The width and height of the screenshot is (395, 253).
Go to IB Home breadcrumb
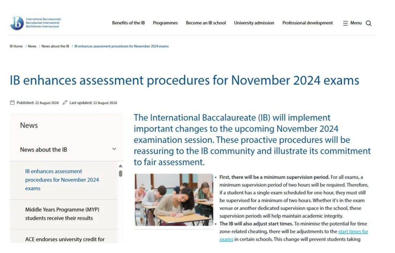coord(16,46)
